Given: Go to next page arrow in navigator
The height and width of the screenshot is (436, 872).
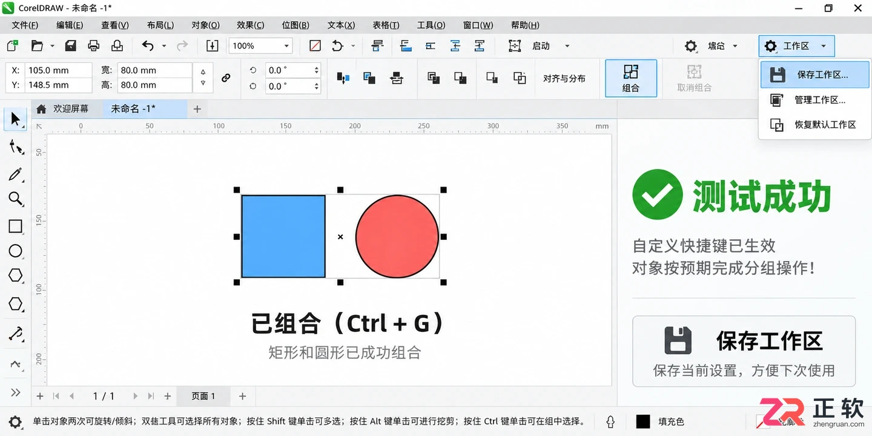Looking at the screenshot, I should [135, 396].
